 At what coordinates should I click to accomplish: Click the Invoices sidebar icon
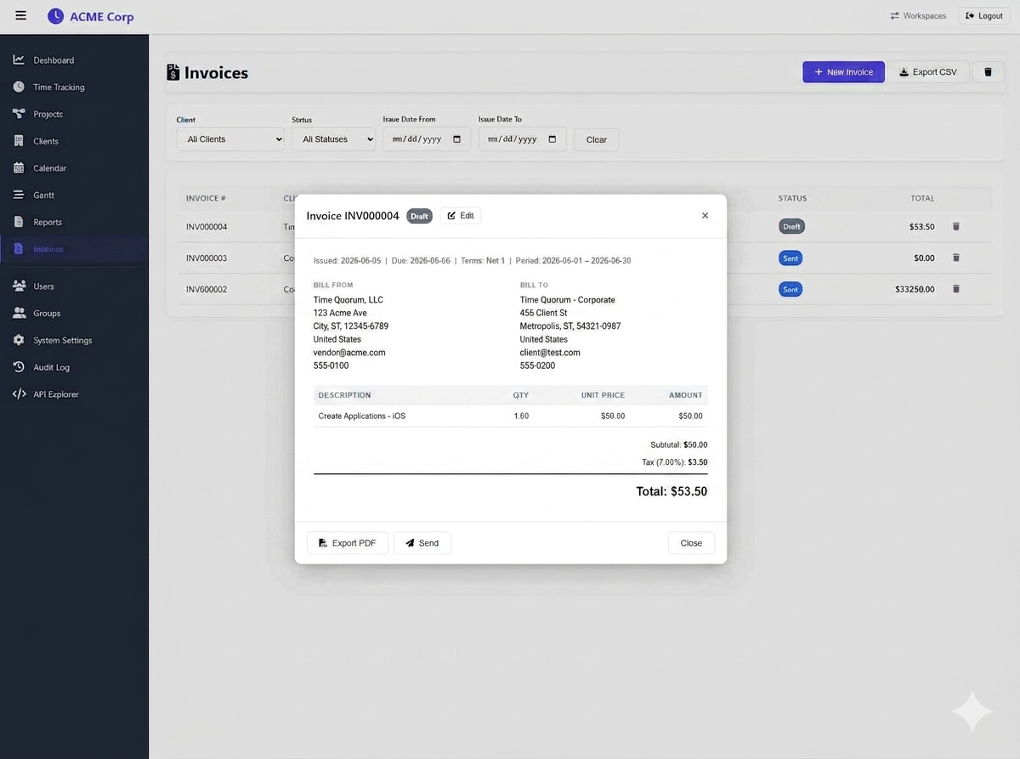[x=19, y=249]
